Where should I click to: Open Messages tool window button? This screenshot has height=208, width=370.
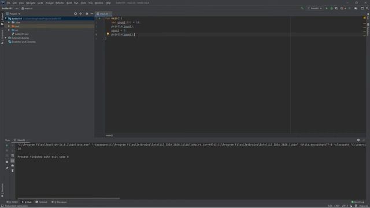point(59,202)
